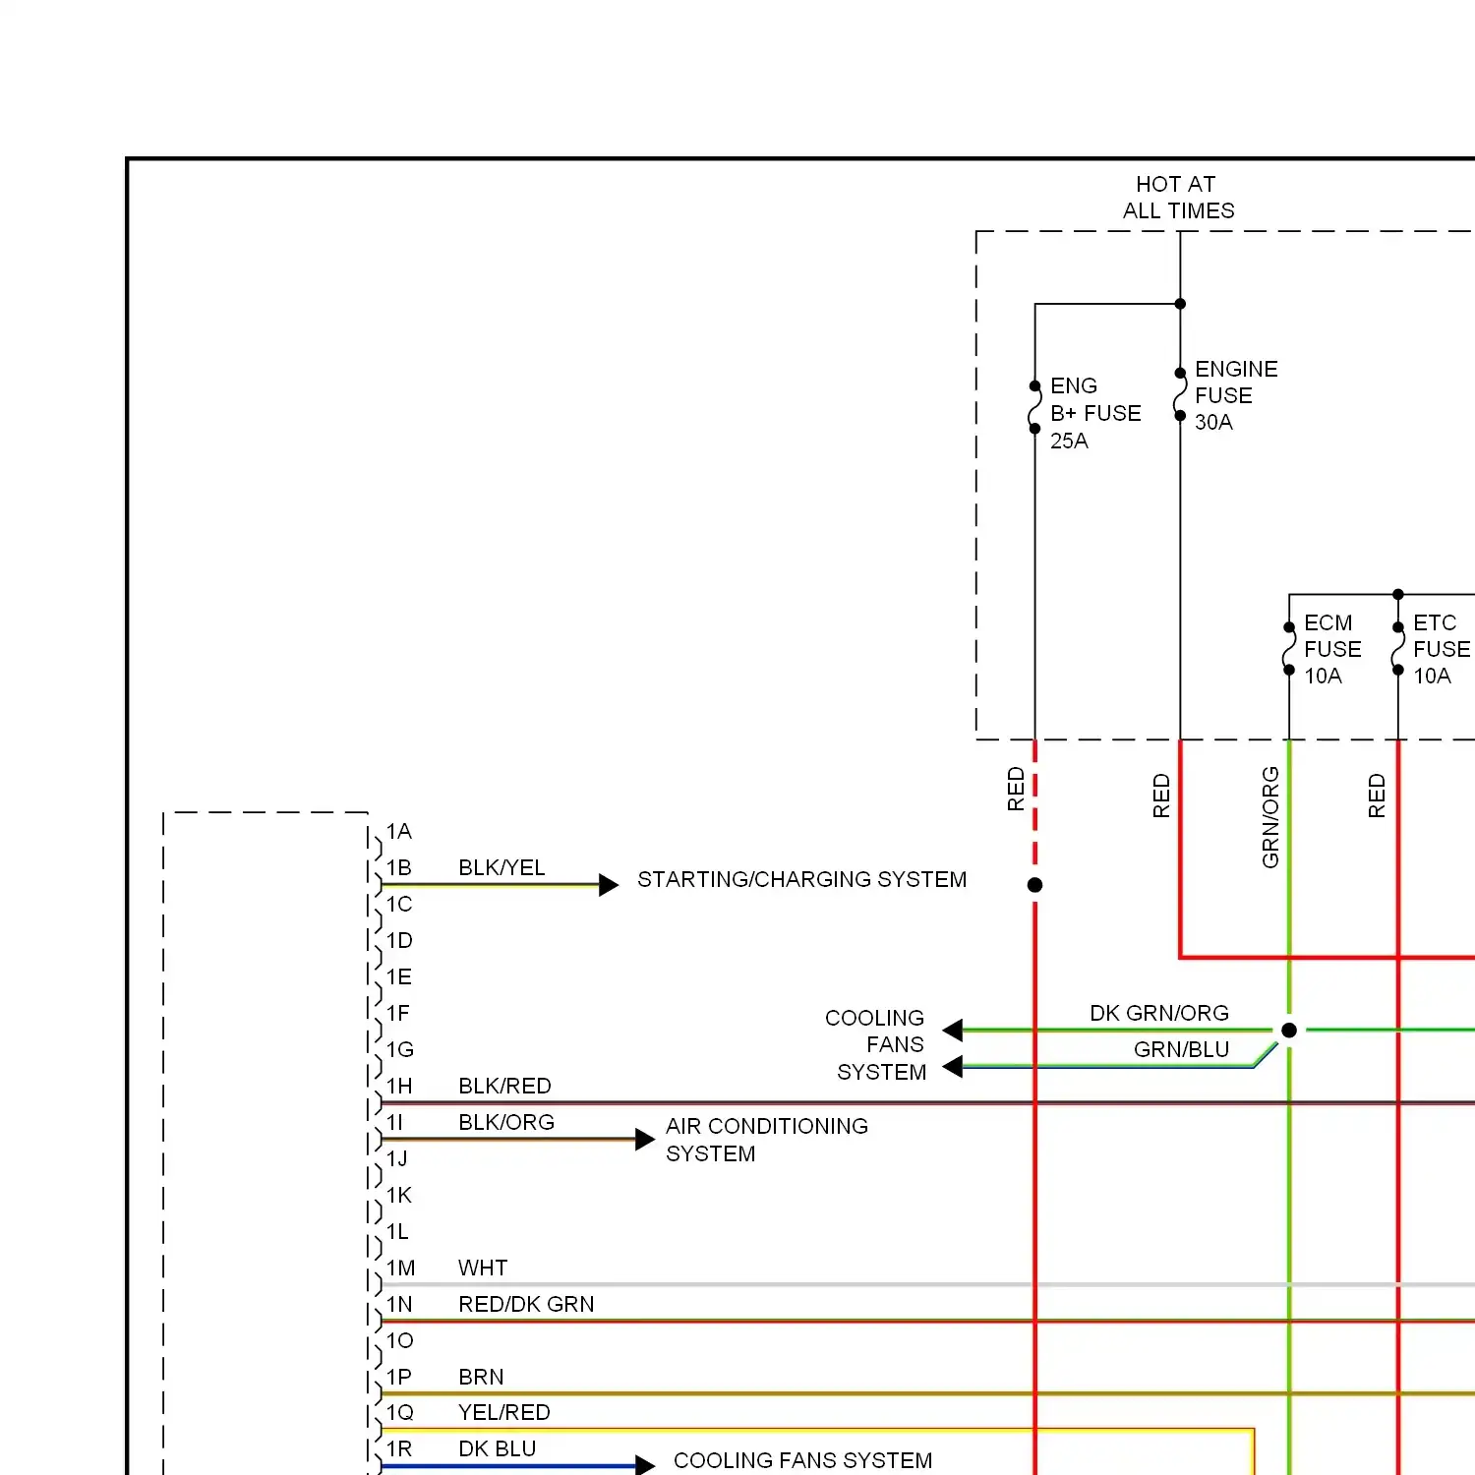Select connector pin 1C
The image size is (1475, 1475).
tap(399, 905)
